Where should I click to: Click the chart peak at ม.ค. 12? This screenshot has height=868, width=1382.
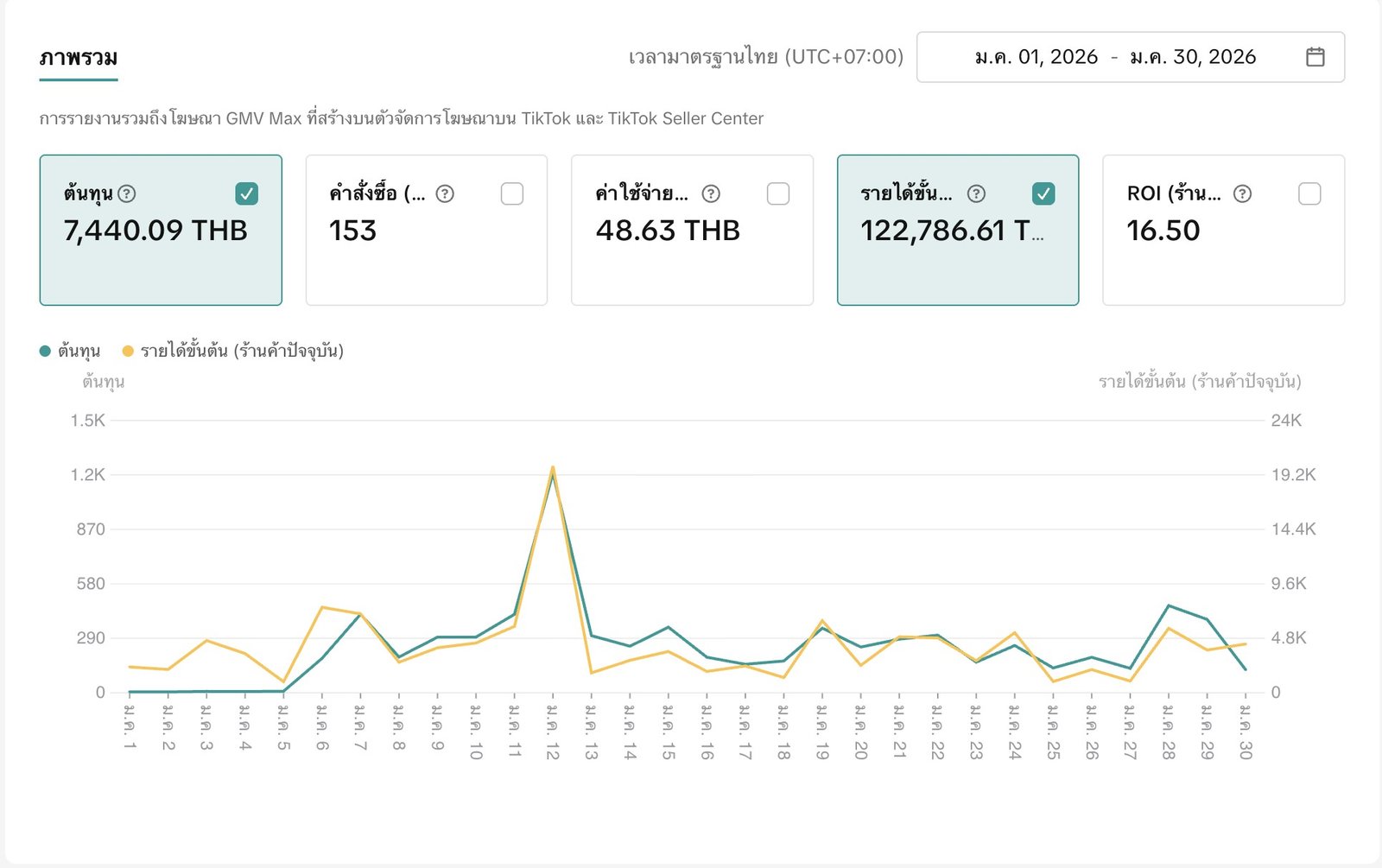coord(552,469)
